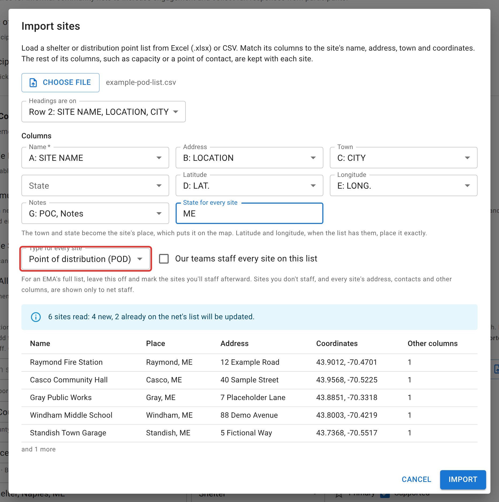499x502 pixels.
Task: Click coordinates 43.7368, -70.5517
Action: click(347, 433)
